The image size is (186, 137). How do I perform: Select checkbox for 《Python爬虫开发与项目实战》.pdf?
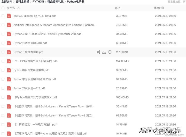click(x=3, y=97)
